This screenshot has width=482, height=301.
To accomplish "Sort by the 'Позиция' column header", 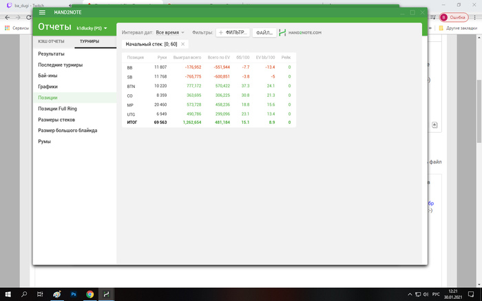I will coord(135,57).
